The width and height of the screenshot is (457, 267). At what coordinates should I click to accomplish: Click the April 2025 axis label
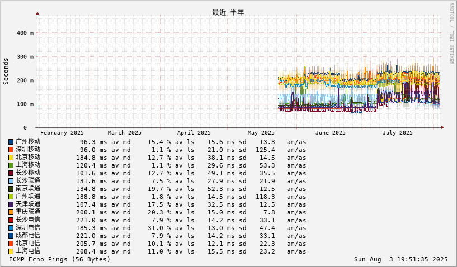(x=194, y=133)
